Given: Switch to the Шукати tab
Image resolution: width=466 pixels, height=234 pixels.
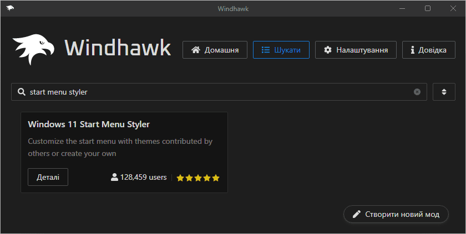Looking at the screenshot, I should 281,50.
